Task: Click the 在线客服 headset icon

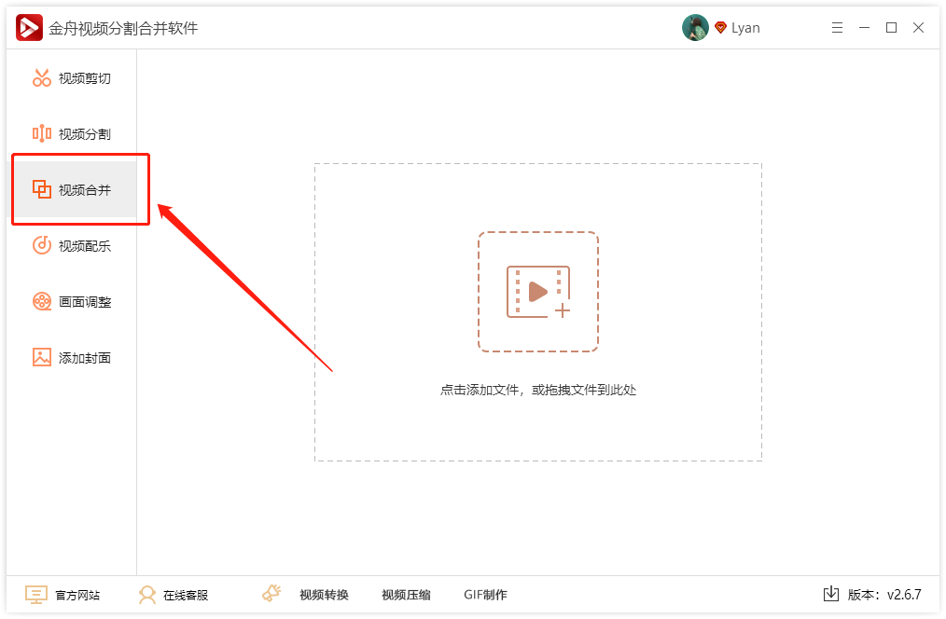Action: (x=146, y=594)
